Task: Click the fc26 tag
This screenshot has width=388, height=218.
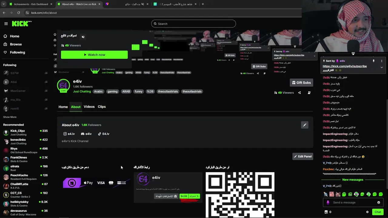Action: (x=150, y=91)
